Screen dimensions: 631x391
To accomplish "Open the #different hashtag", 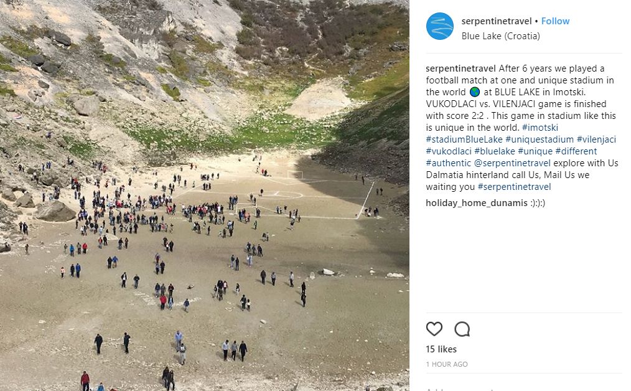I will (x=576, y=151).
